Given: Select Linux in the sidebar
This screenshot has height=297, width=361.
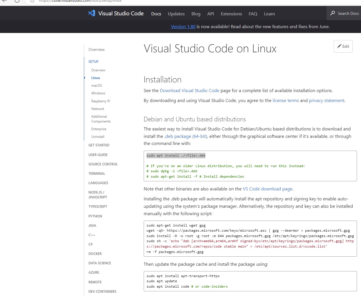Looking at the screenshot, I should 96,78.
